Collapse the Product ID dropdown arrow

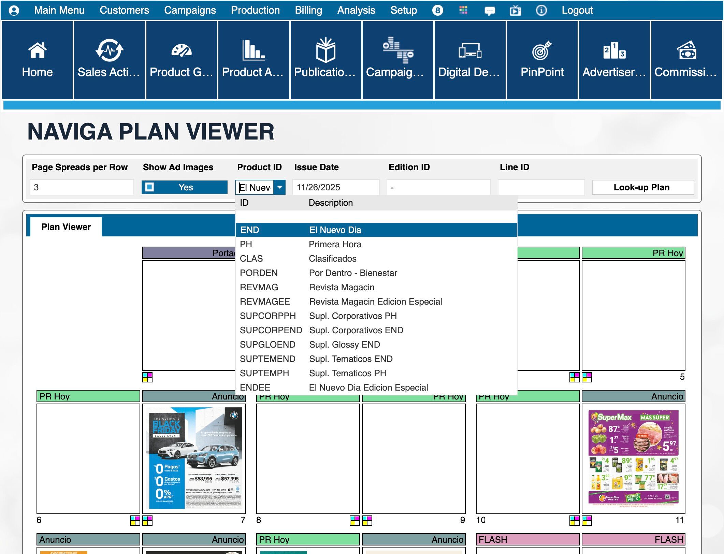pyautogui.click(x=279, y=187)
